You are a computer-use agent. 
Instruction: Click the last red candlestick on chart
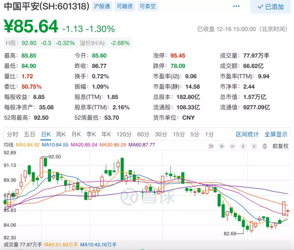(288, 211)
